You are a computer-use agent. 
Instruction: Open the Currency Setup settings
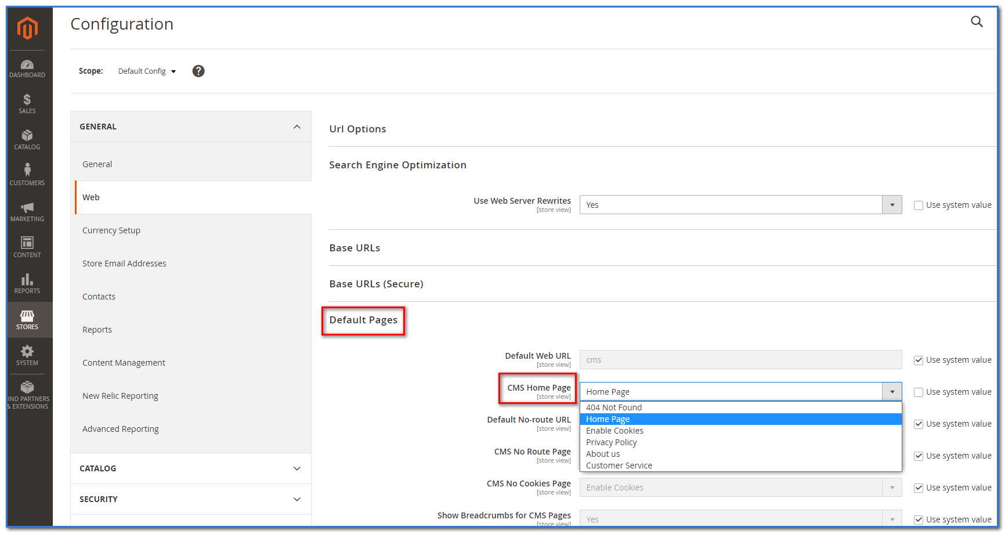[x=111, y=230]
